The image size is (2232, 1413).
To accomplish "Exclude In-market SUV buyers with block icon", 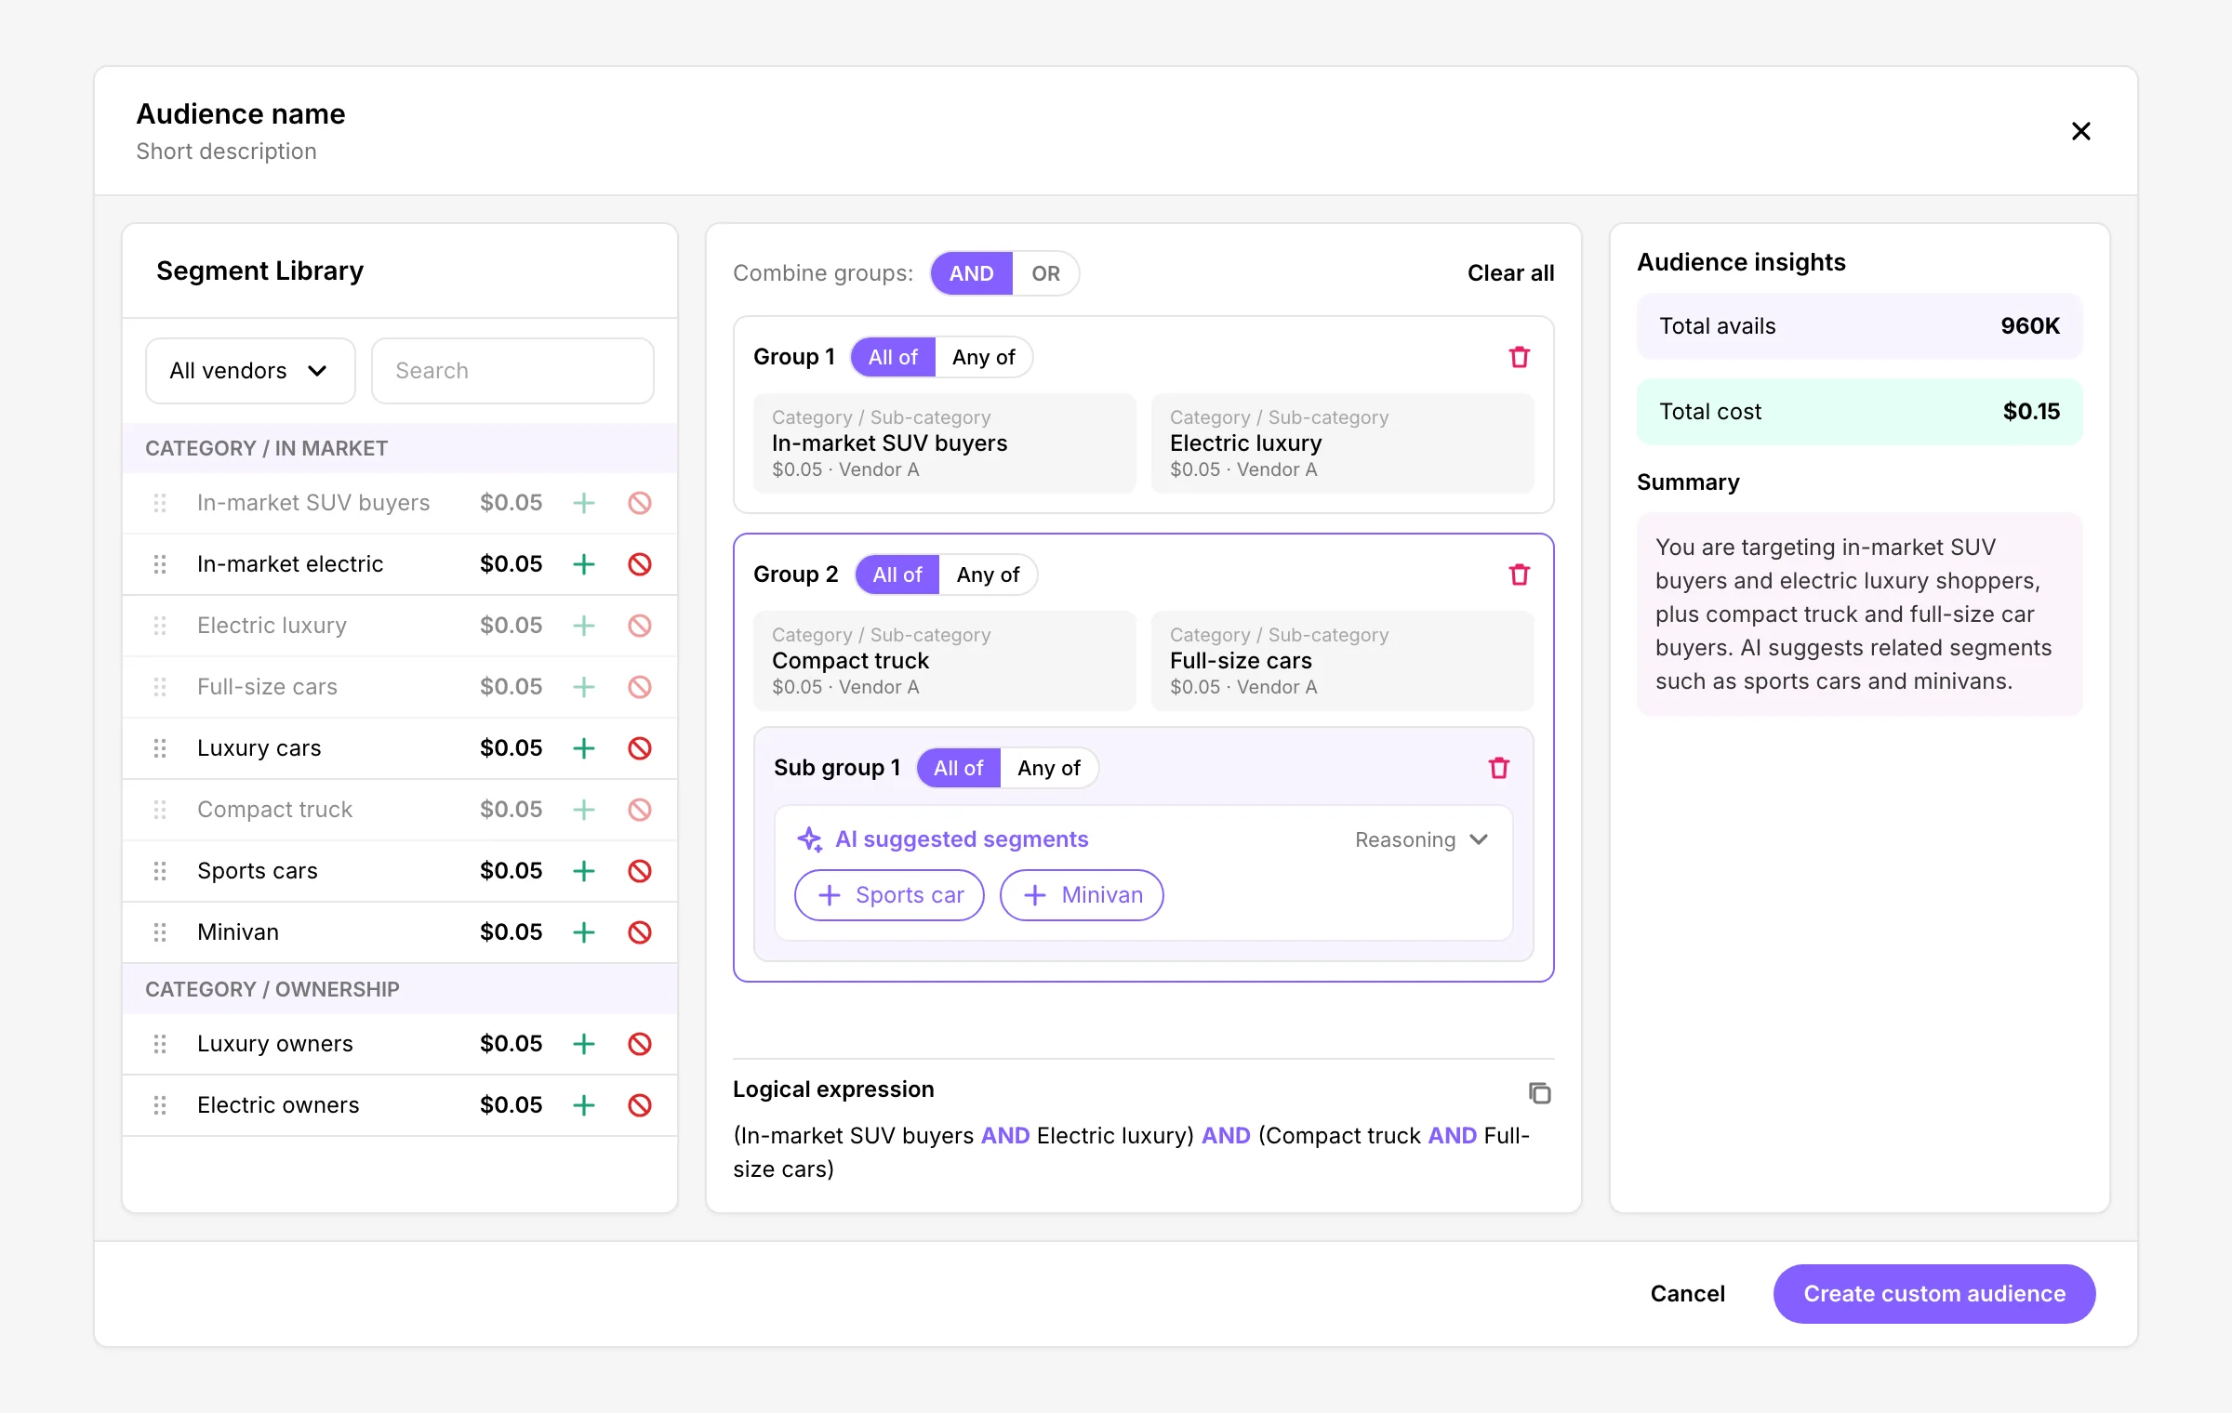I will pos(640,503).
